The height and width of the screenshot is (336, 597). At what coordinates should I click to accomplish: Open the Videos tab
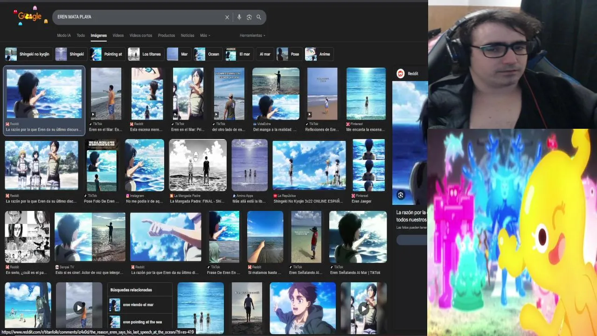click(118, 35)
